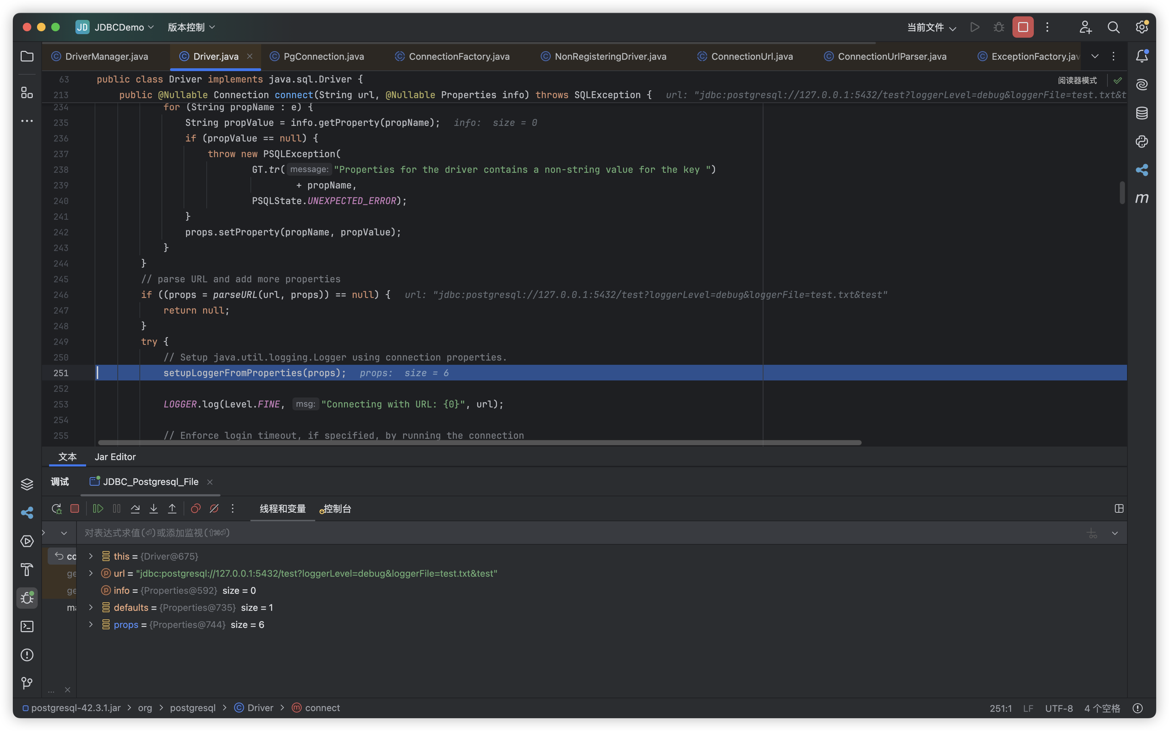
Task: Add expression to watches icon
Action: click(1091, 533)
